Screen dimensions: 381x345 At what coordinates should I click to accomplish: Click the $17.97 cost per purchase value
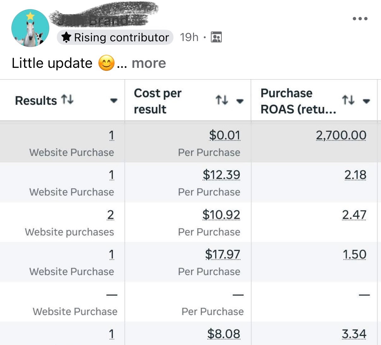pyautogui.click(x=223, y=254)
